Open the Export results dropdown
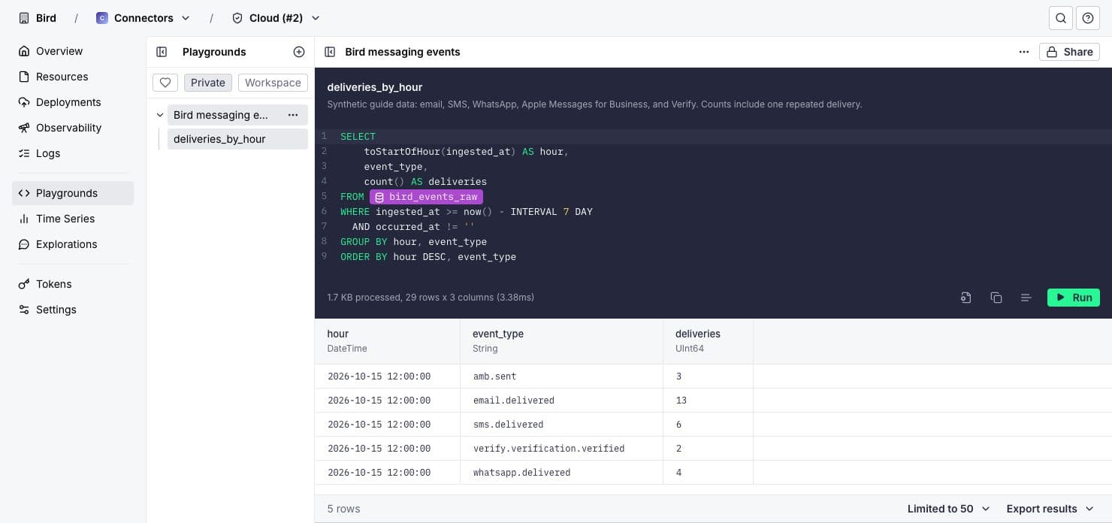The image size is (1112, 523). coord(1050,509)
